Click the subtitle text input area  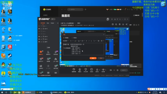click(x=83, y=49)
